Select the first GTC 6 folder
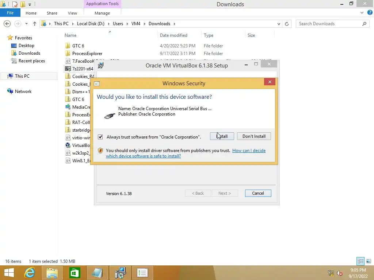The width and height of the screenshot is (374, 280). (78, 46)
